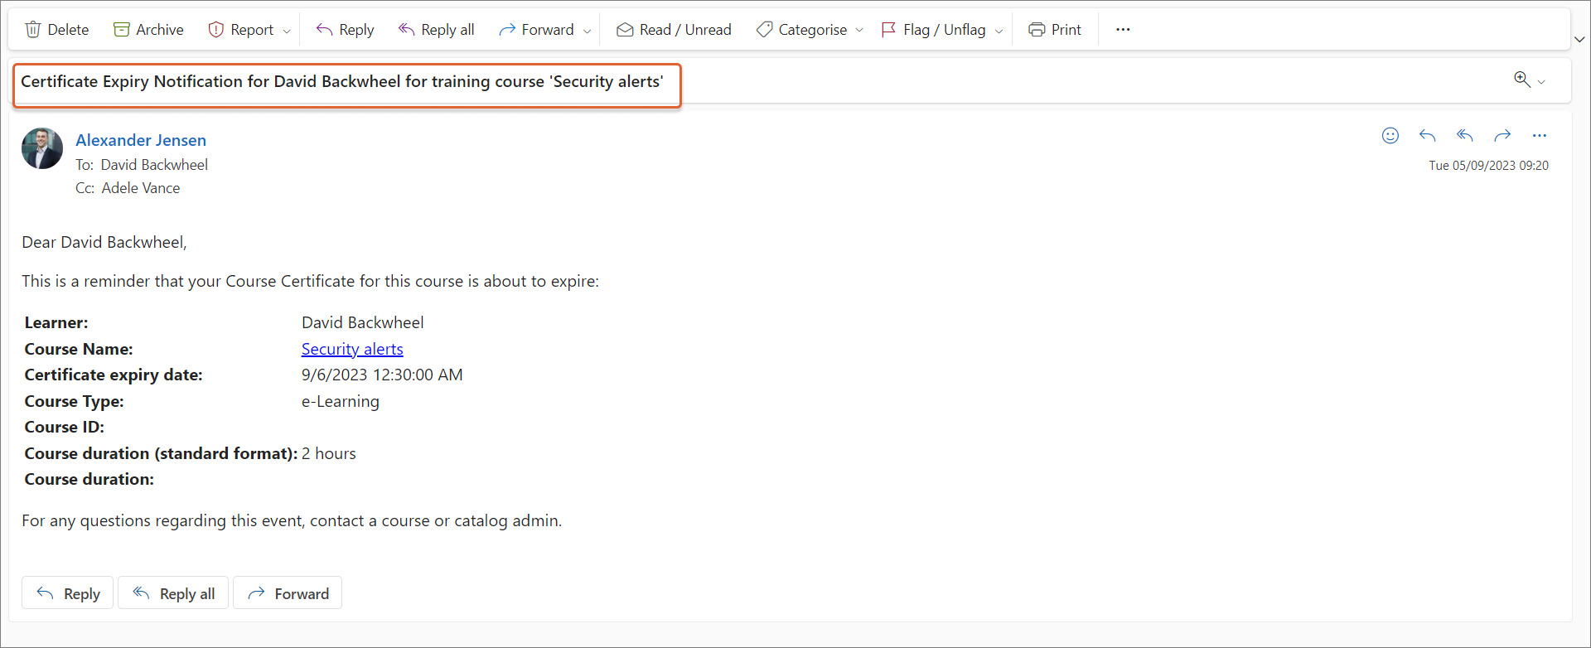Click the reply all icon in message header
This screenshot has width=1591, height=648.
tap(1464, 136)
